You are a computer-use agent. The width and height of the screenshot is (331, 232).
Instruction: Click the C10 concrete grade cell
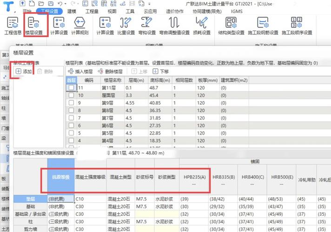coord(90,199)
